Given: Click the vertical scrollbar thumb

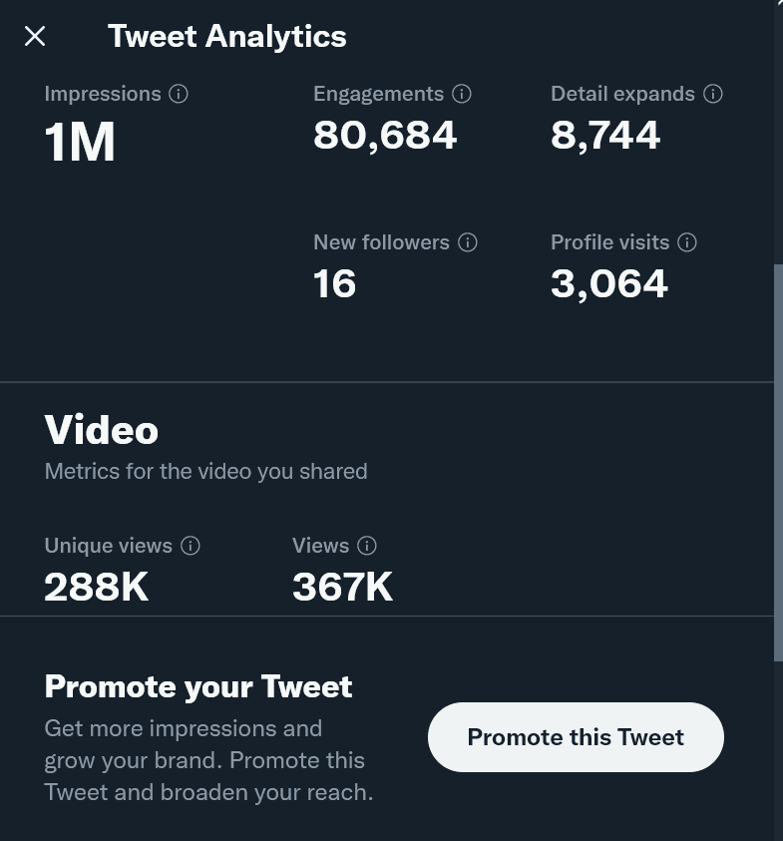Looking at the screenshot, I should click(778, 459).
